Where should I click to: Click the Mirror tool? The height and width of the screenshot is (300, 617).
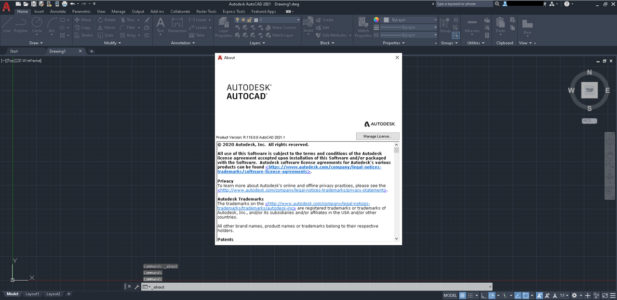click(107, 28)
